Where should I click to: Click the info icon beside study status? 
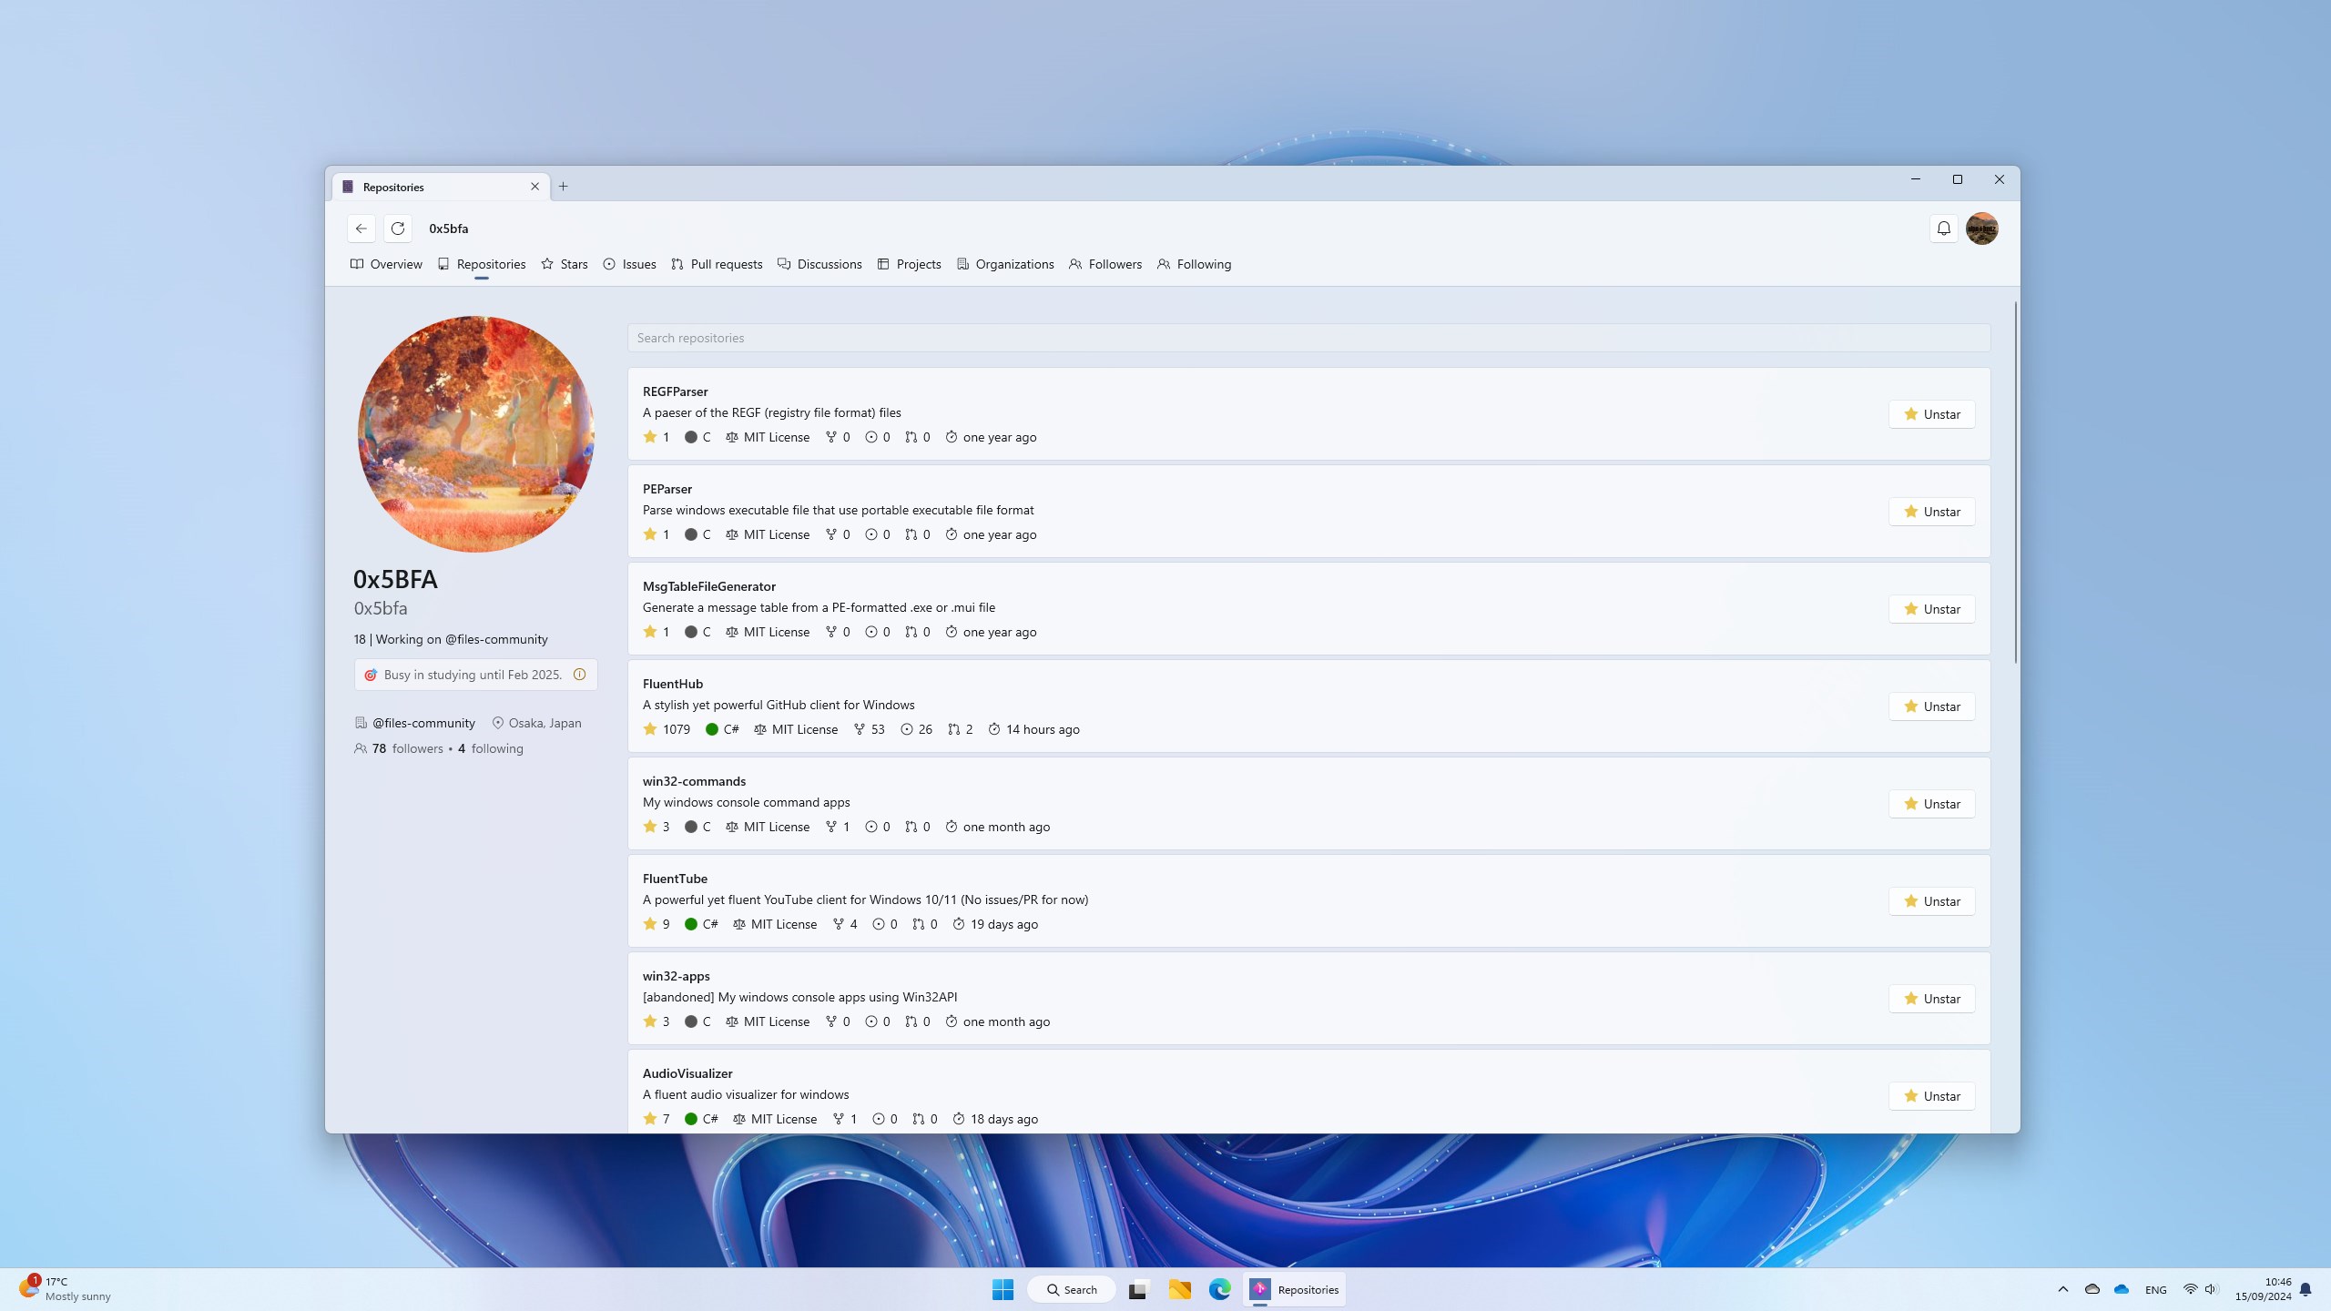coord(579,675)
